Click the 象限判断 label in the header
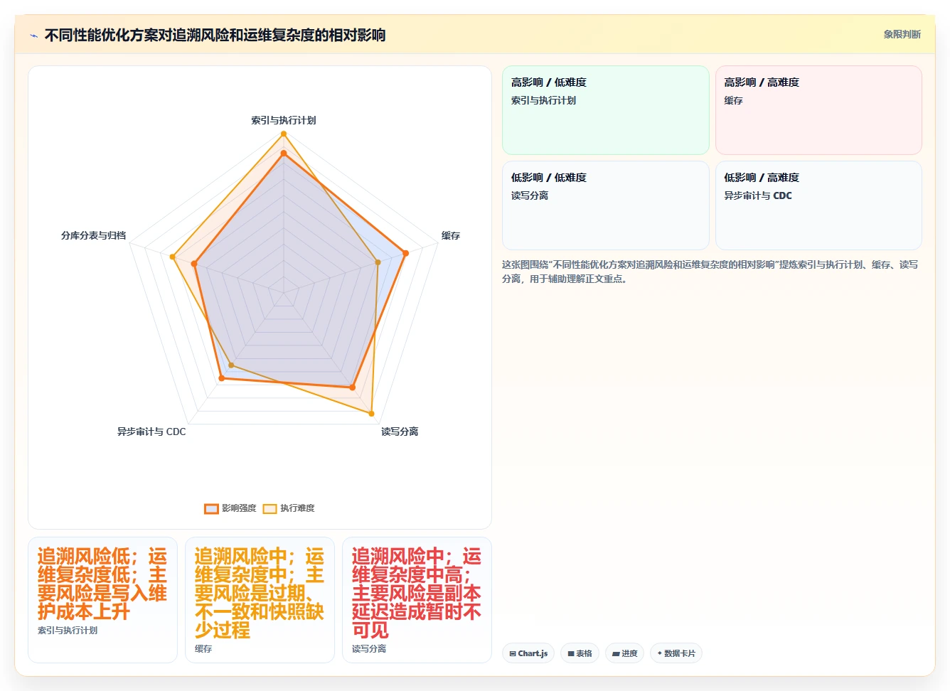Image resolution: width=950 pixels, height=691 pixels. point(902,34)
